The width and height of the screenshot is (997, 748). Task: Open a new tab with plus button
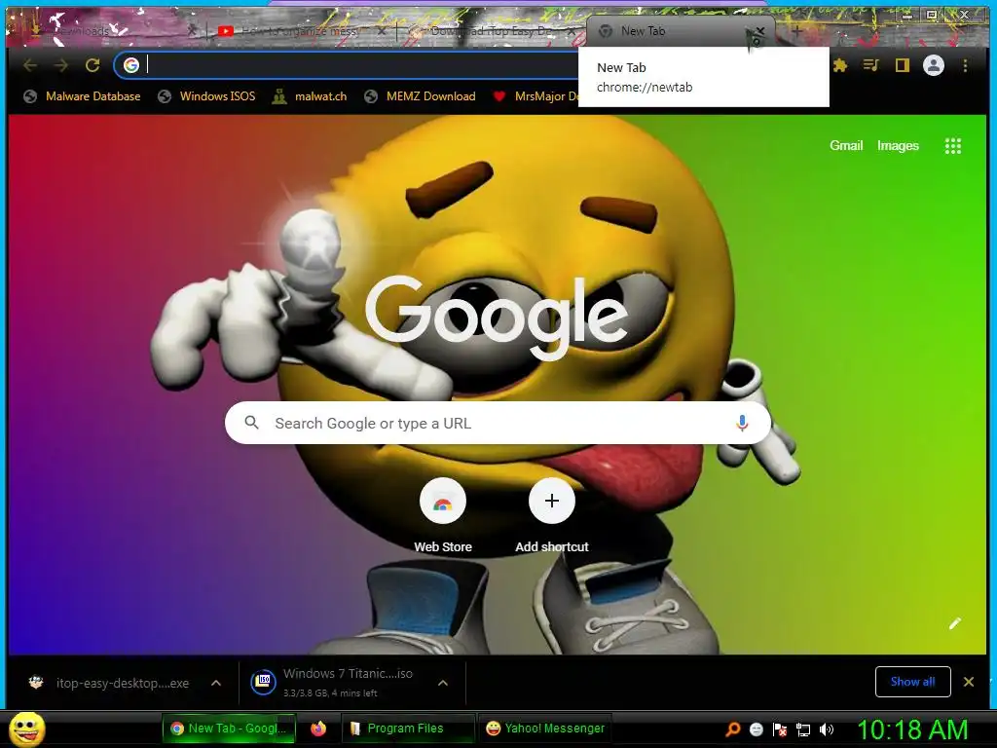click(796, 30)
